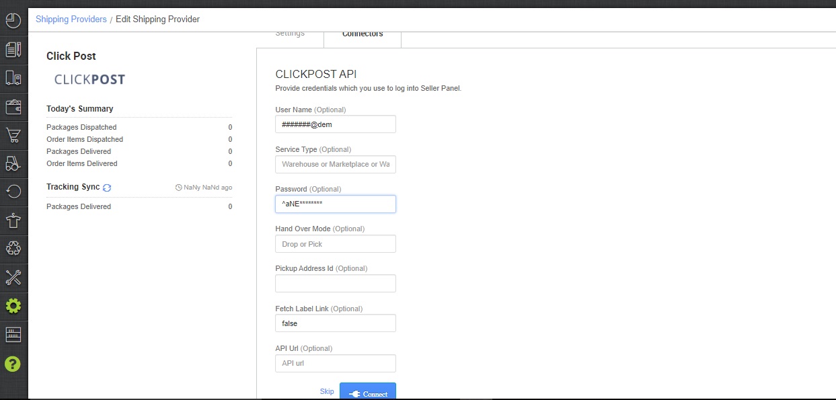Click the forklift sidebar icon
This screenshot has width=836, height=400.
(13, 163)
